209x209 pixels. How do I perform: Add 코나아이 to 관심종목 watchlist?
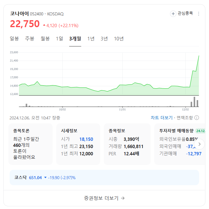pos(173,14)
